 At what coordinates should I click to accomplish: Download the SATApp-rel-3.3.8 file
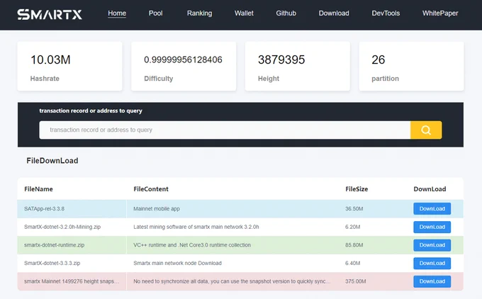432,208
